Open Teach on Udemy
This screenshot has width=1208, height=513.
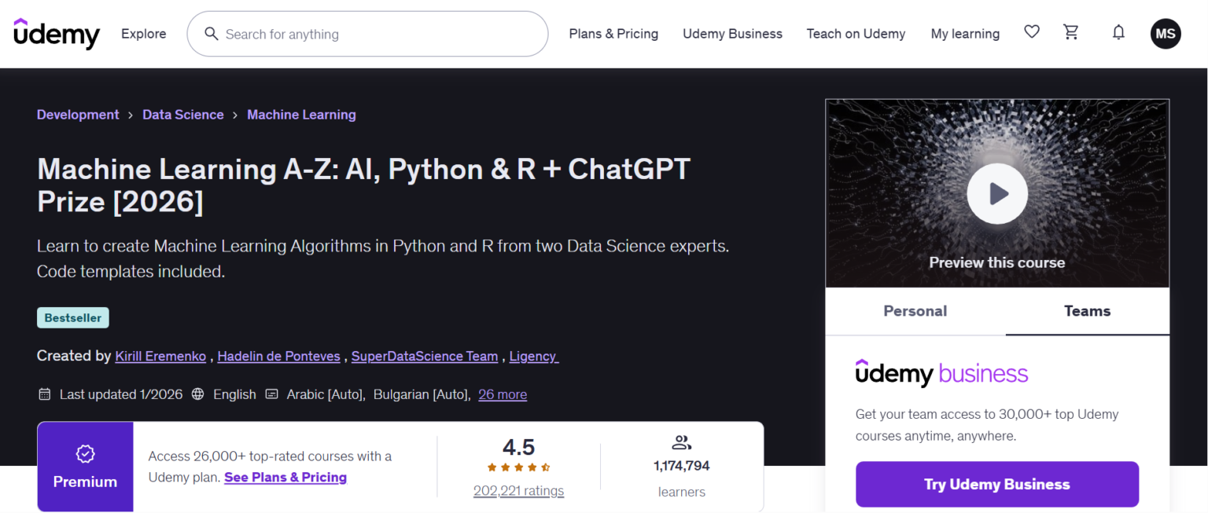[x=856, y=34]
